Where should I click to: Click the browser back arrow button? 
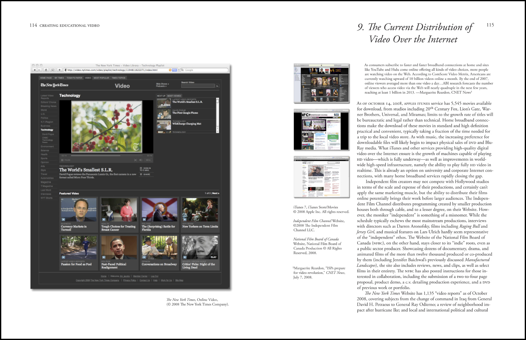[x=35, y=70]
